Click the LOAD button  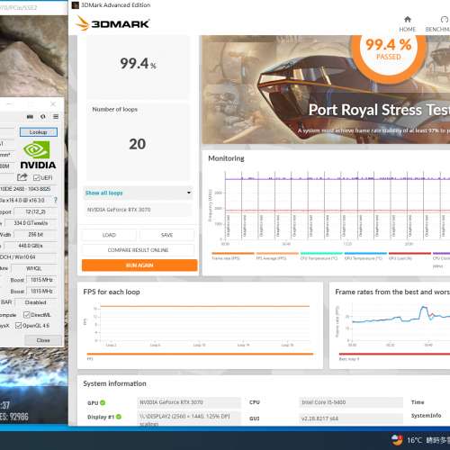tap(109, 235)
